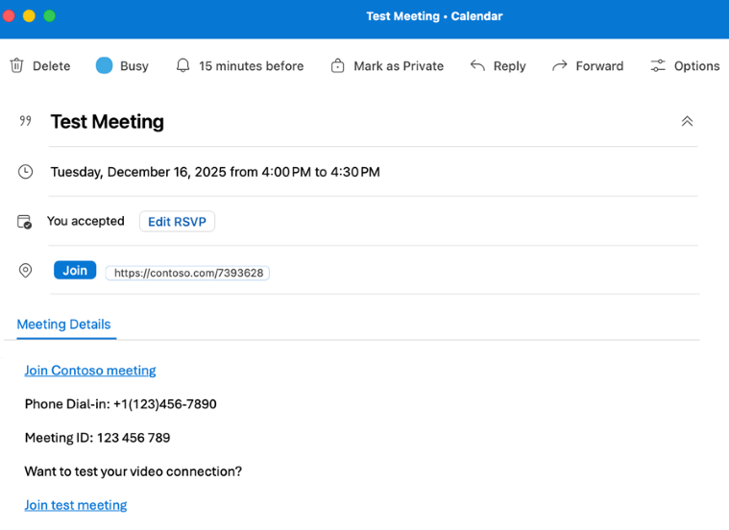Click the quote marks icon beside title

[25, 121]
